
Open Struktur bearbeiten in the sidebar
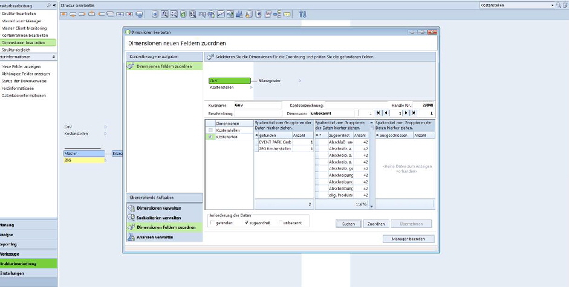[19, 13]
